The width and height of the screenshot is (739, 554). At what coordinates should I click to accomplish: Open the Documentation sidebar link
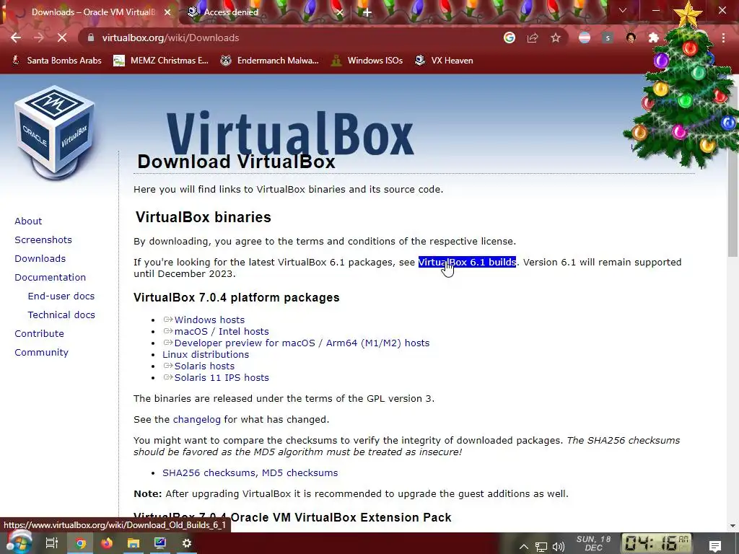click(50, 278)
